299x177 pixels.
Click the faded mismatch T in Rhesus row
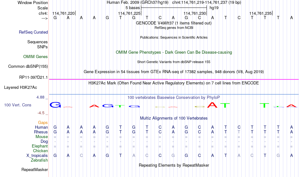pos(239,132)
